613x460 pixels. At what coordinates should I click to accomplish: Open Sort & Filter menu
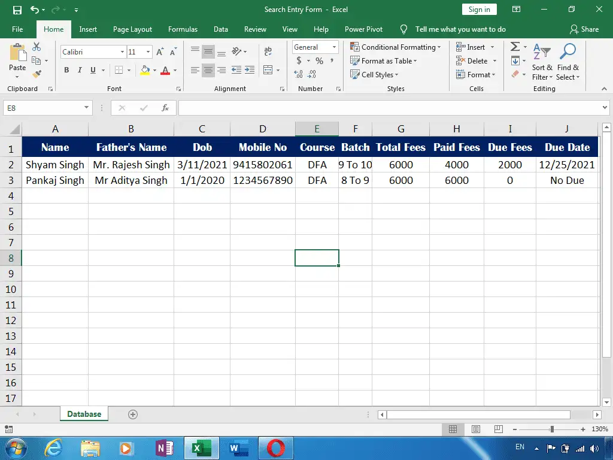pyautogui.click(x=542, y=62)
